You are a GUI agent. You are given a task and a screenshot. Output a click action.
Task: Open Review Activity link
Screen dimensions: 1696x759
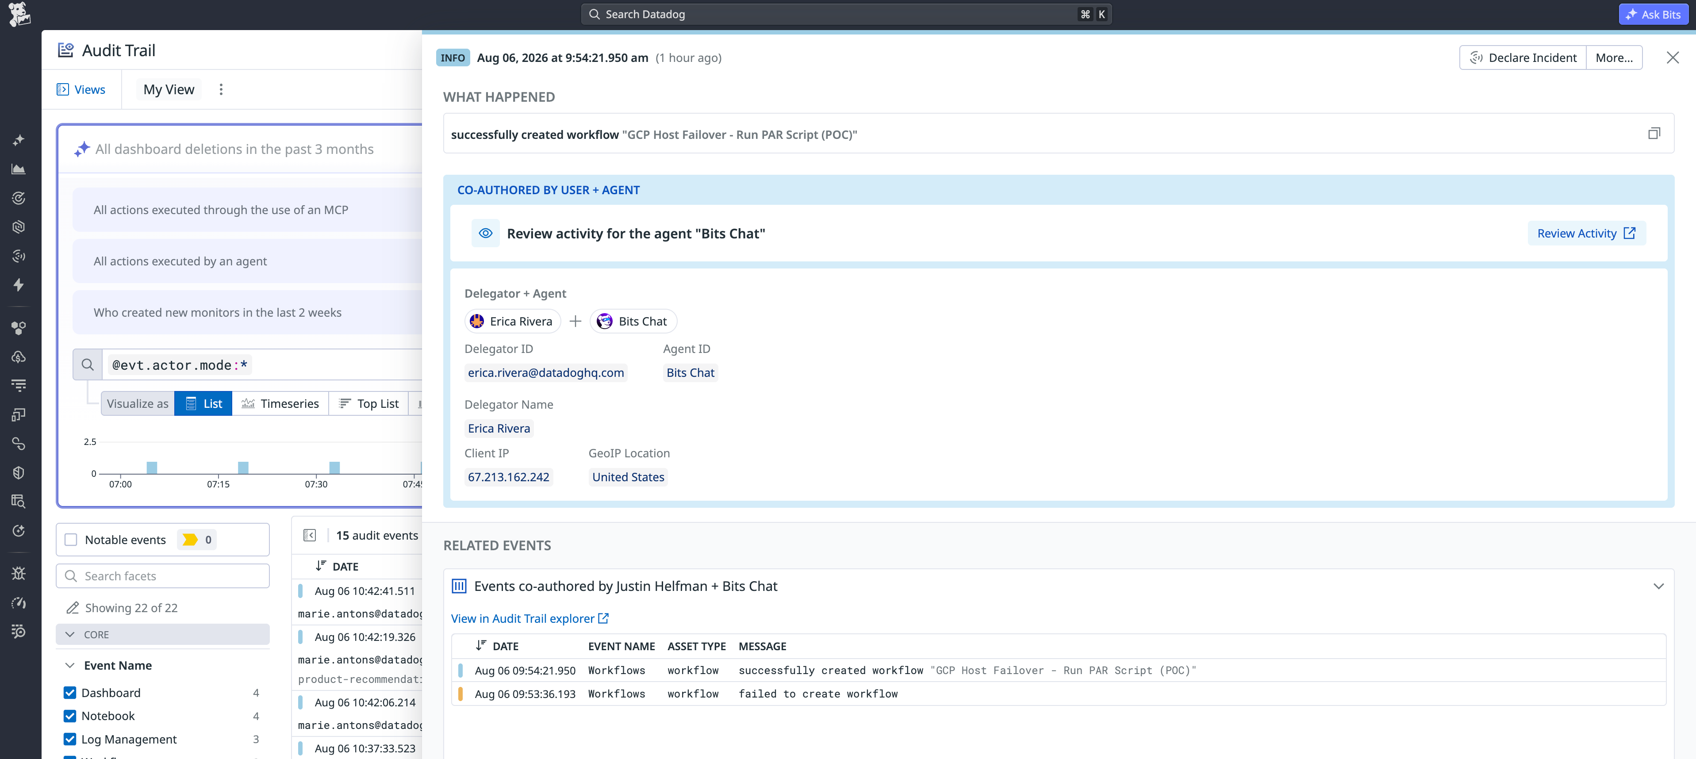[x=1586, y=234]
